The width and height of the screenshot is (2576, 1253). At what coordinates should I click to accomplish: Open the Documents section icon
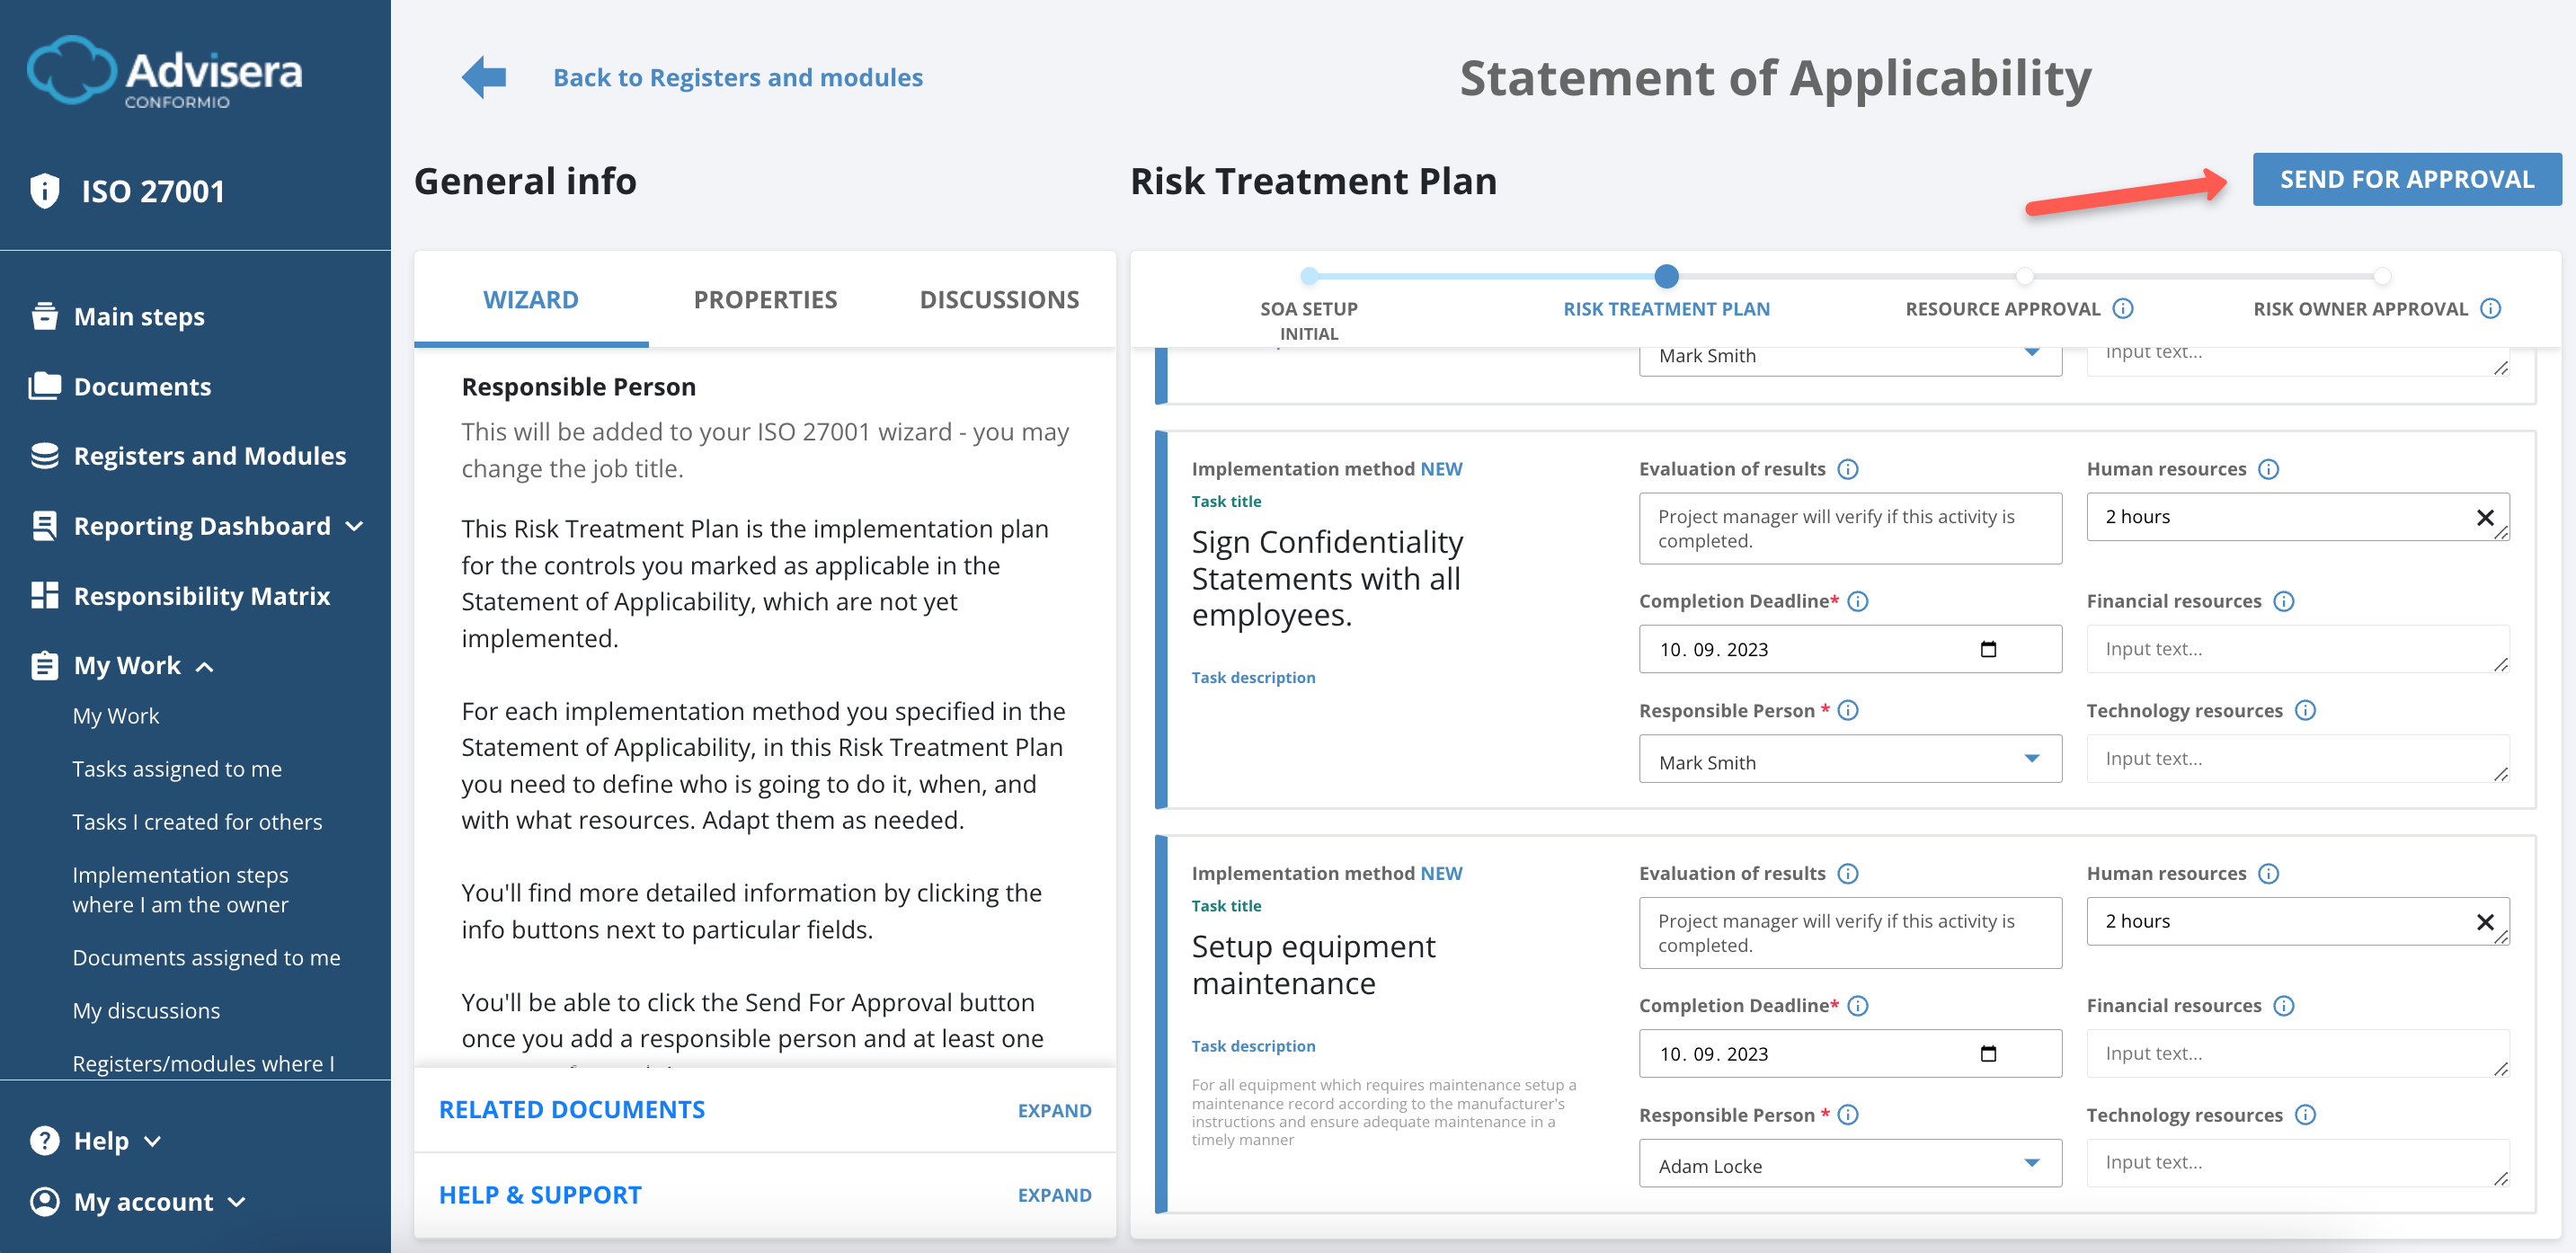coord(44,386)
